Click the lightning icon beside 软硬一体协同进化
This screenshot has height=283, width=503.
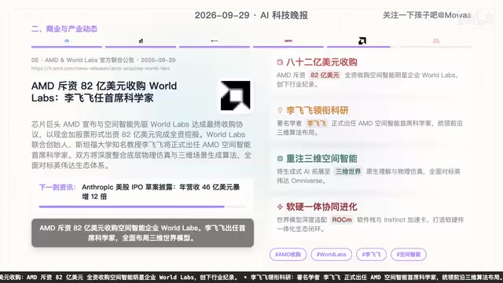pyautogui.click(x=280, y=207)
